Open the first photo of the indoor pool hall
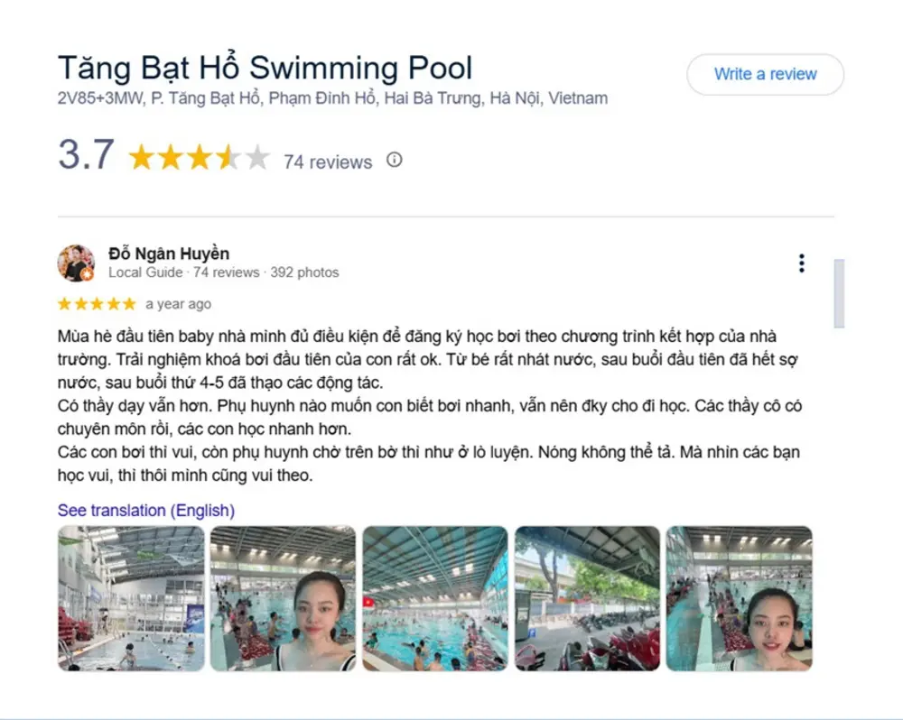 [x=131, y=598]
